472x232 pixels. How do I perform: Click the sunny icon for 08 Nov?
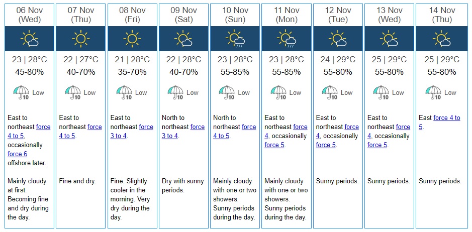point(132,39)
